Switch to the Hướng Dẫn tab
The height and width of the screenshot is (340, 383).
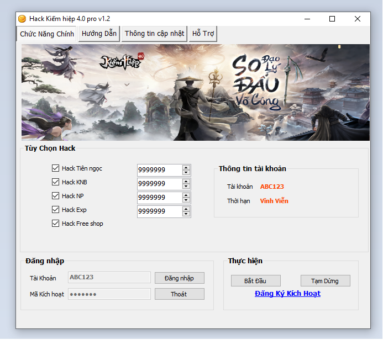(x=99, y=34)
